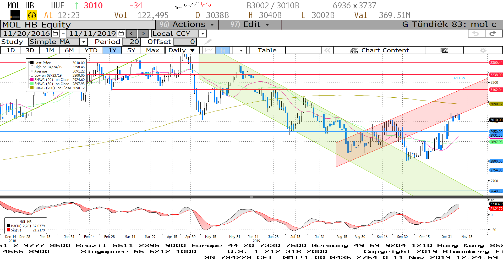Click the double-chevron collapse panel icon
503x272 pixels.
(327, 50)
